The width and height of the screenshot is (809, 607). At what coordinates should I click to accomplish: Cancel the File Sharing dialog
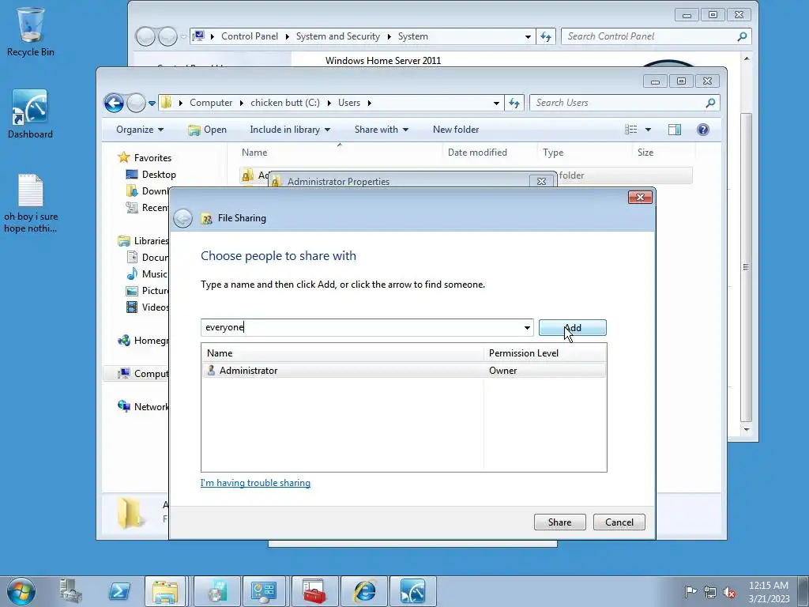[619, 522]
